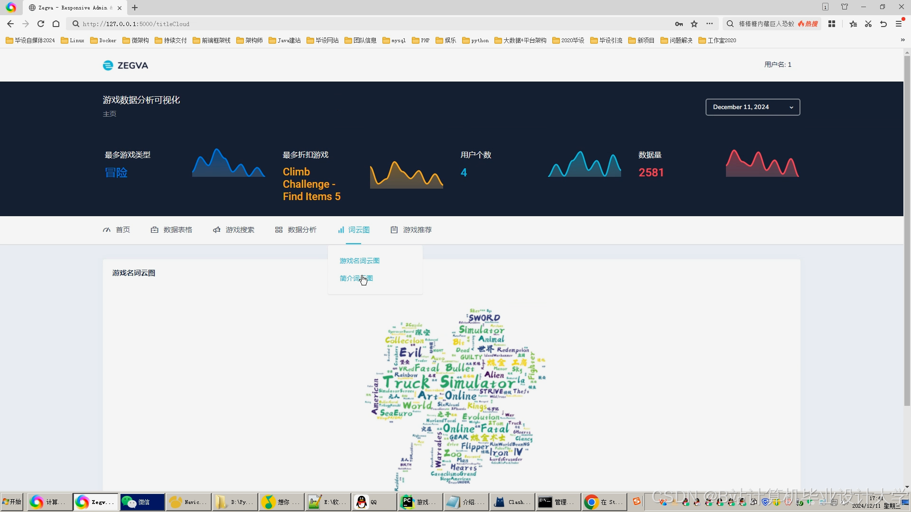The image size is (911, 512).
Task: Open the saved passwords key icon
Action: [679, 24]
